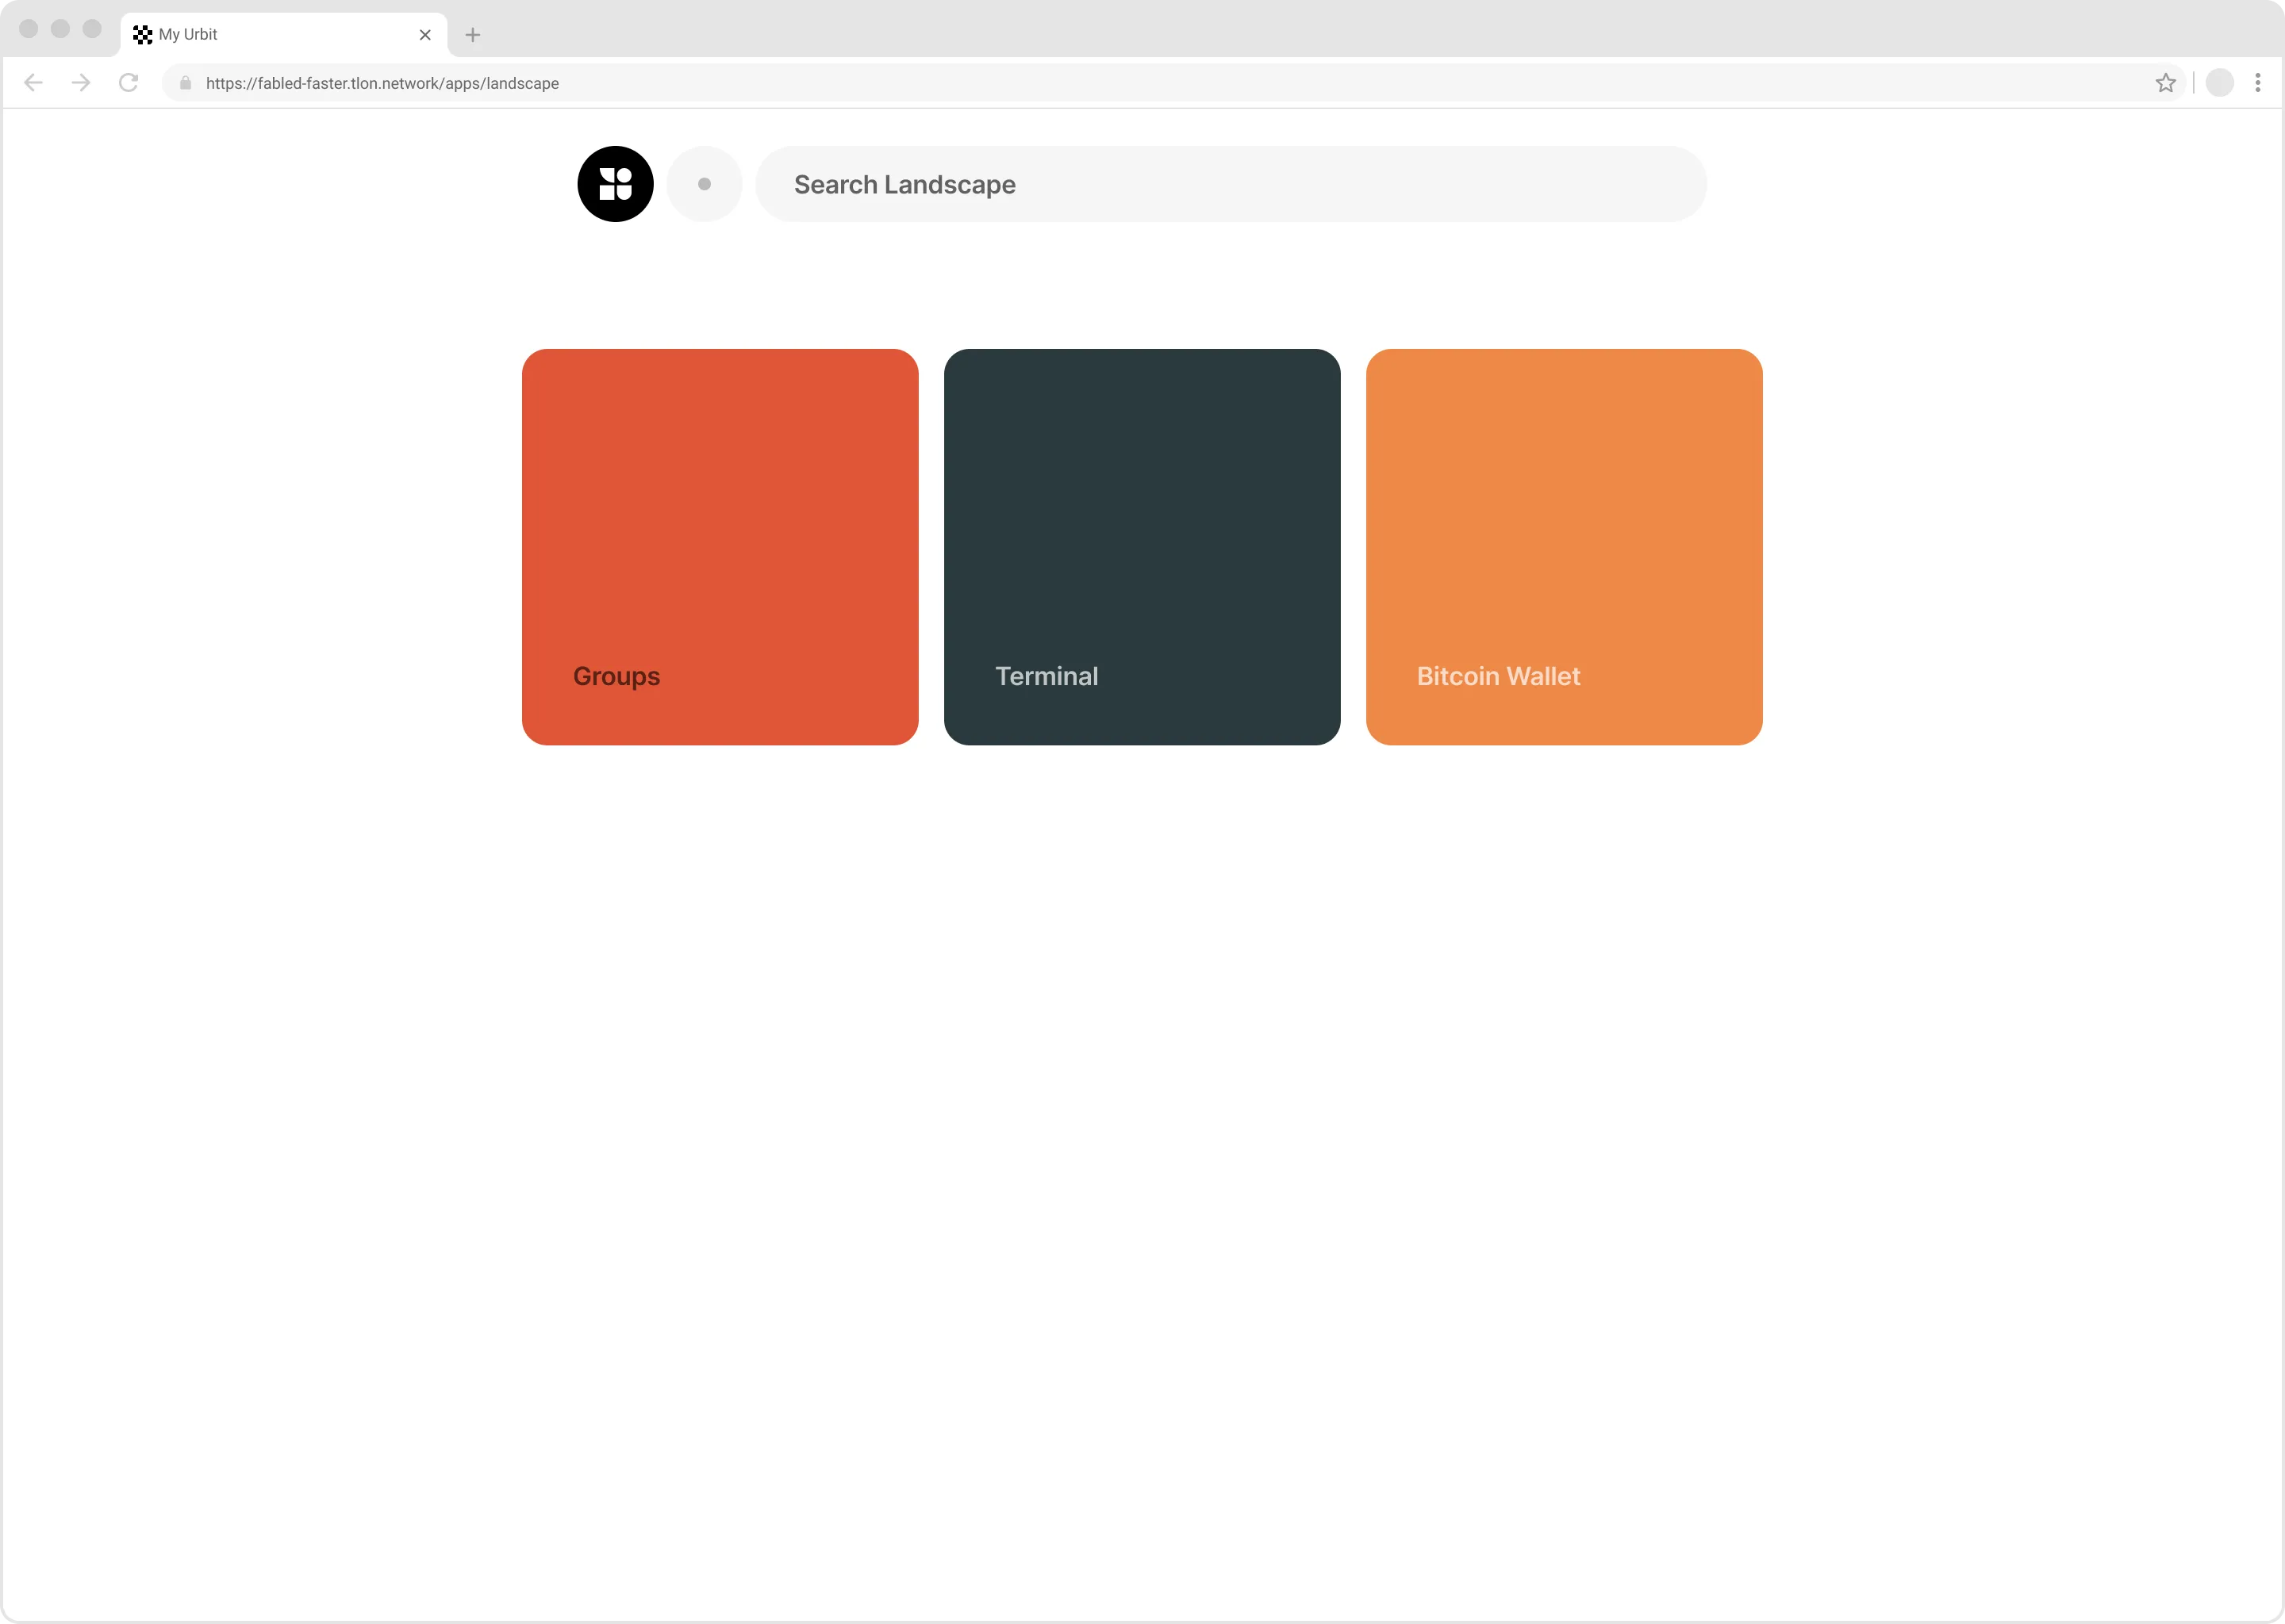Viewport: 2285px width, 1624px height.
Task: Click the browser favorites star icon
Action: click(2164, 82)
